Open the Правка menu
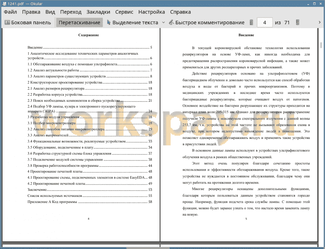325x249 pixels. tap(31, 12)
